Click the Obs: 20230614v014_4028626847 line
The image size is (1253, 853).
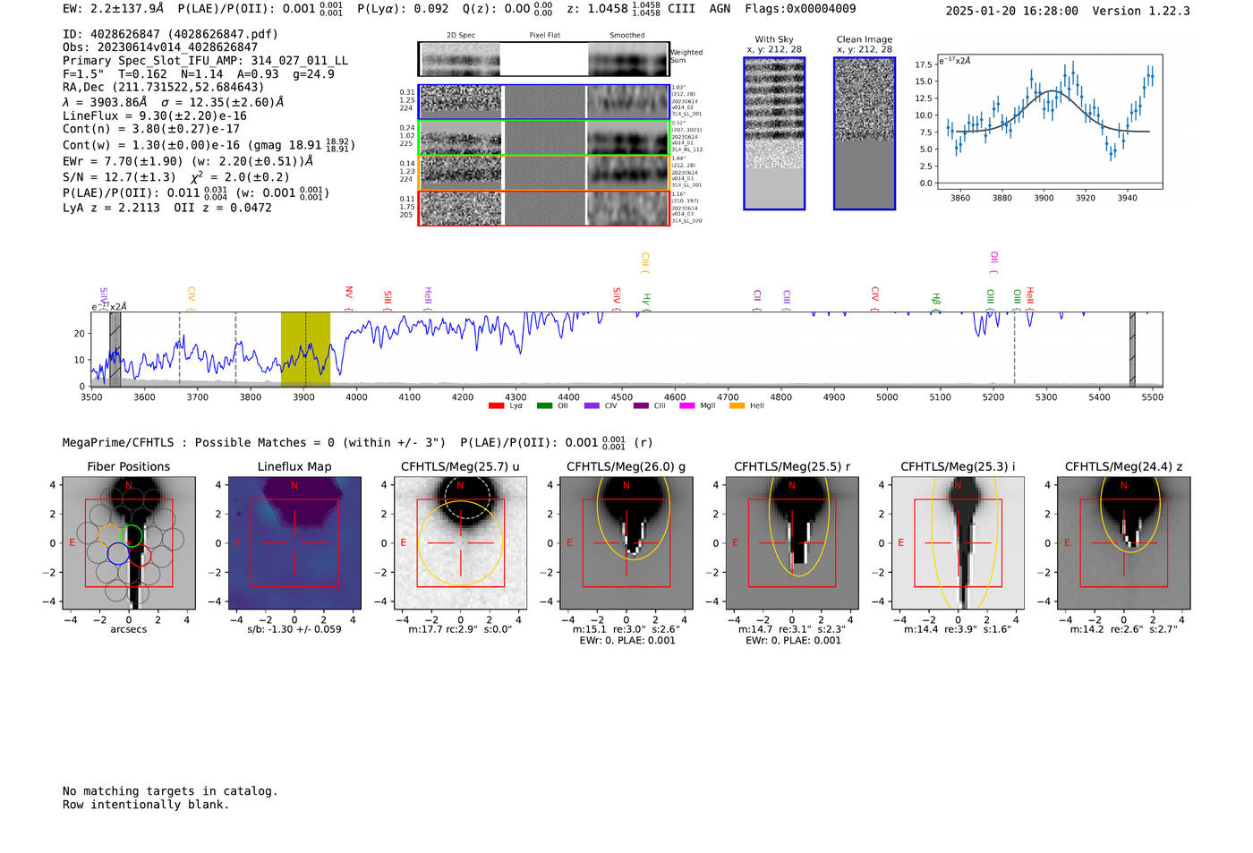coord(160,47)
